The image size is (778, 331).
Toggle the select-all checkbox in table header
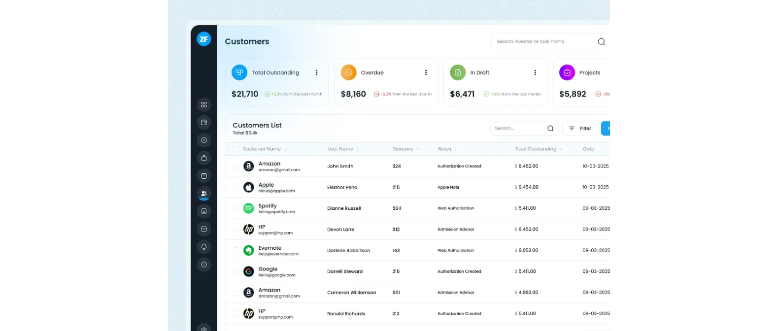236,149
